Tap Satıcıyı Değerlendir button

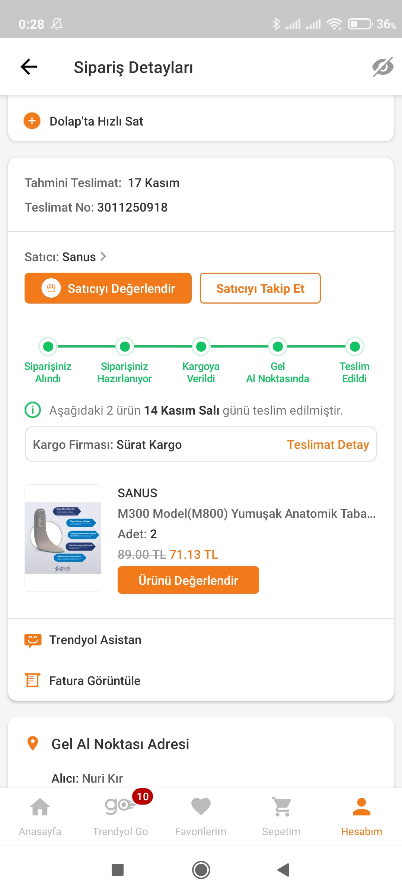pyautogui.click(x=108, y=288)
